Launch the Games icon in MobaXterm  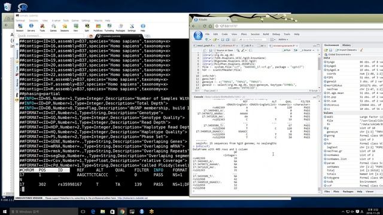[x=53, y=27]
